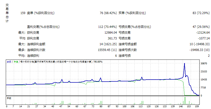Select the label 亏损交易(%占总百分比)
Viewport: 211px width, 109px height.
pos(135,27)
